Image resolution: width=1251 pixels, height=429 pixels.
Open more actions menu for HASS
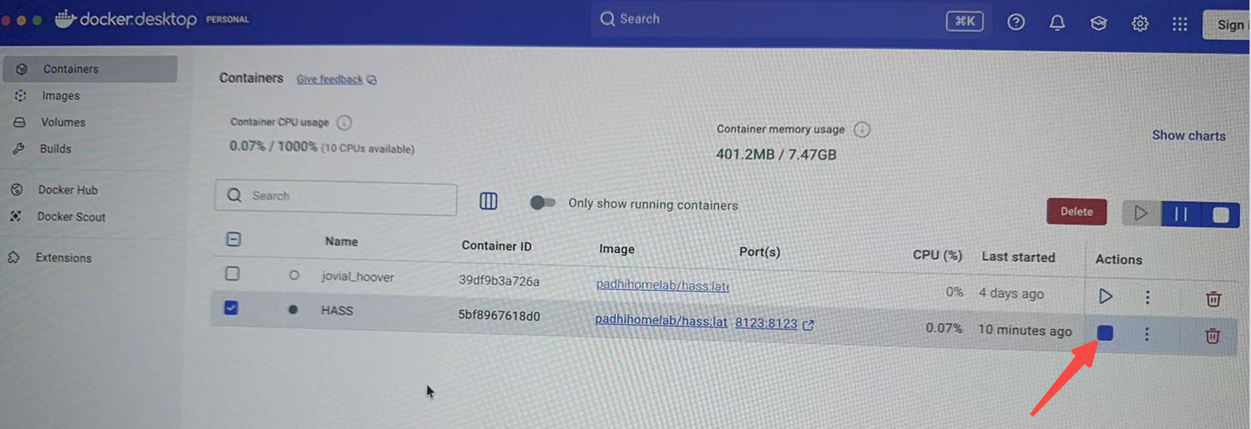tap(1147, 335)
